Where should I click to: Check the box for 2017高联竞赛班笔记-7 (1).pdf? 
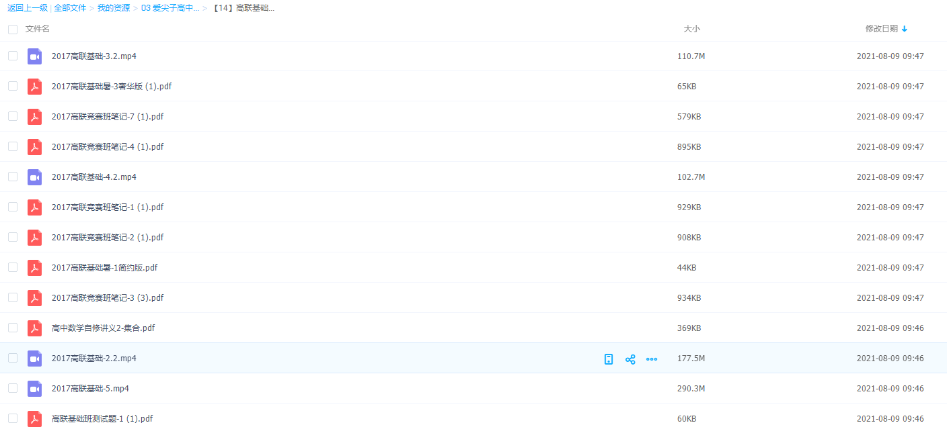[13, 116]
